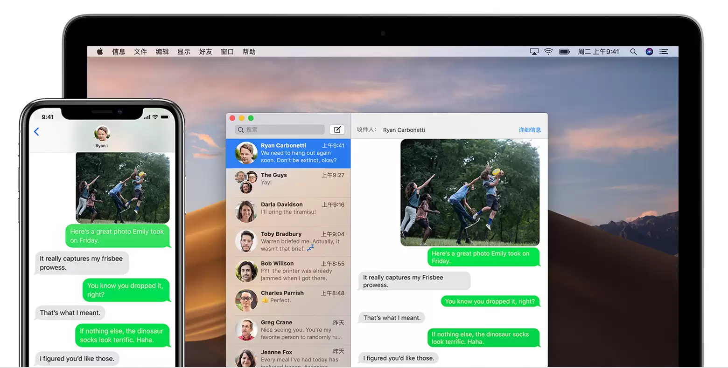
Task: Click Jeanne Fox's avatar
Action: pos(246,358)
